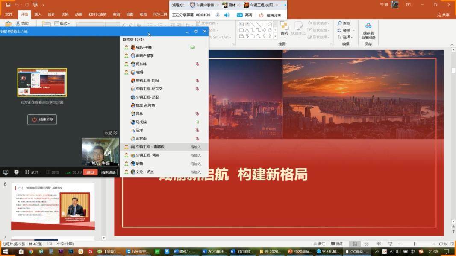This screenshot has height=256, width=456.
Task: Click the shared screen preview thumbnail
Action: click(42, 82)
